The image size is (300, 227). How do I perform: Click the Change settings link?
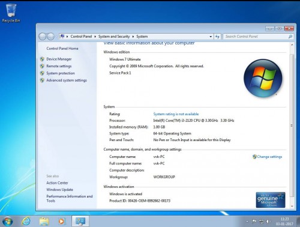click(x=269, y=157)
